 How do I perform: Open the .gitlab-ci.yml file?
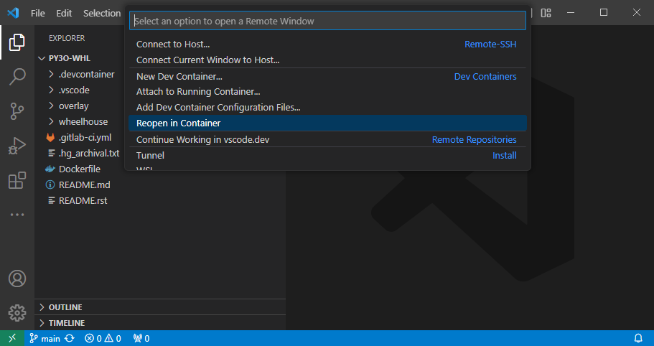click(x=85, y=138)
